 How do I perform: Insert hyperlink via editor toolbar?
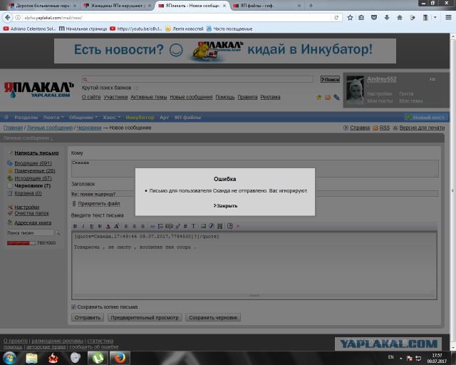[x=152, y=226]
